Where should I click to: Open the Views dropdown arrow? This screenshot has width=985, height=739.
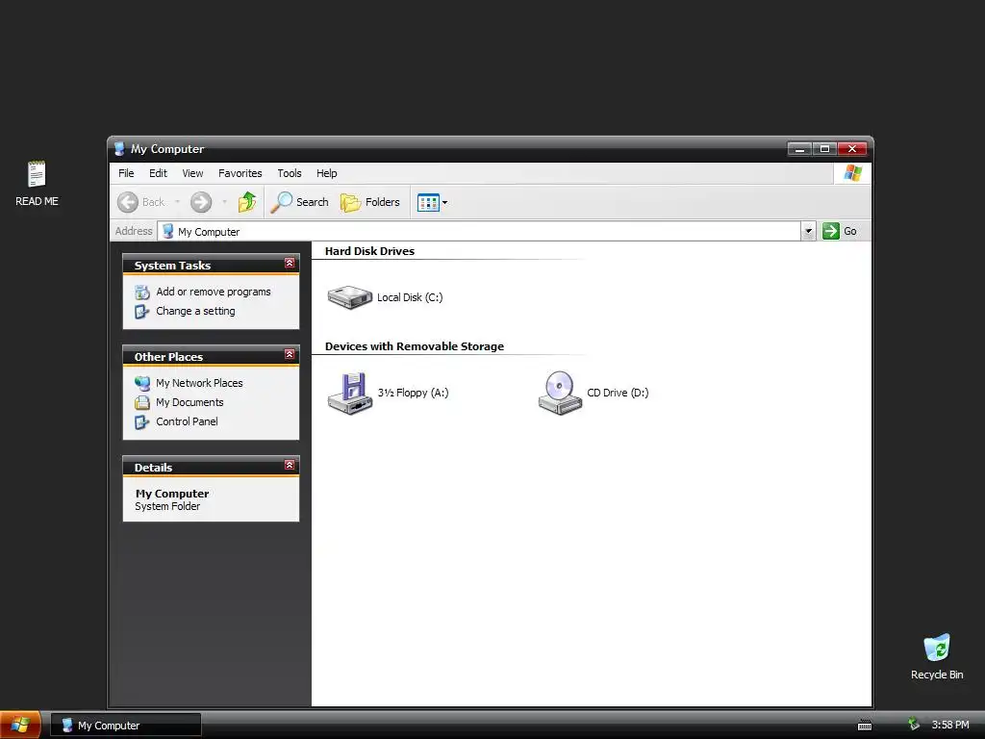(444, 202)
